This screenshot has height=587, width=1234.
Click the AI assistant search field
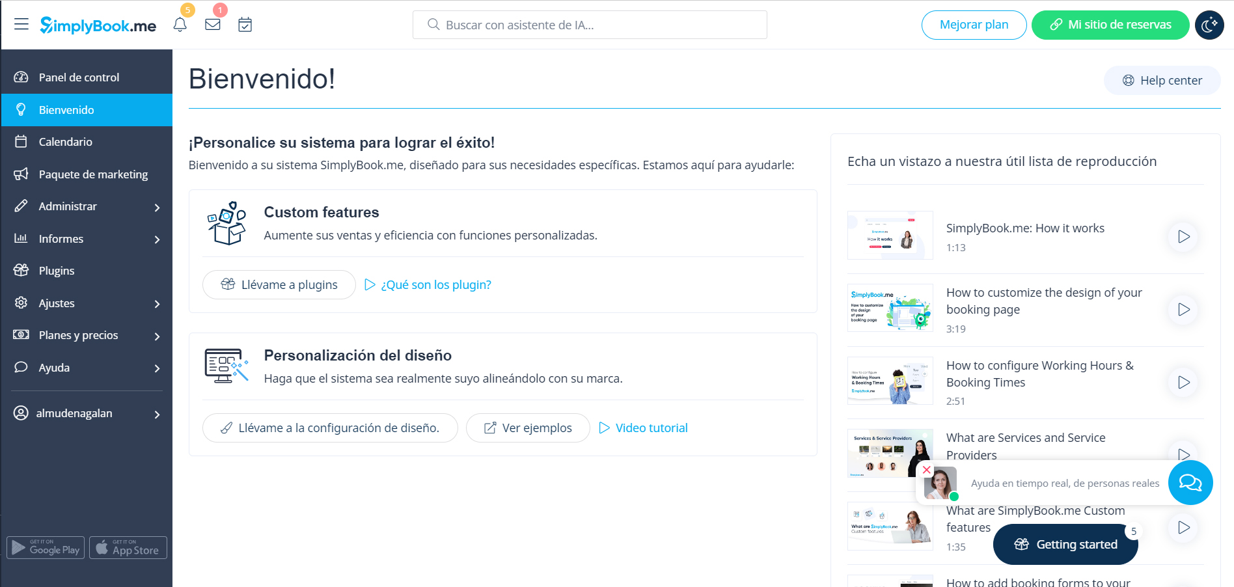(x=589, y=25)
